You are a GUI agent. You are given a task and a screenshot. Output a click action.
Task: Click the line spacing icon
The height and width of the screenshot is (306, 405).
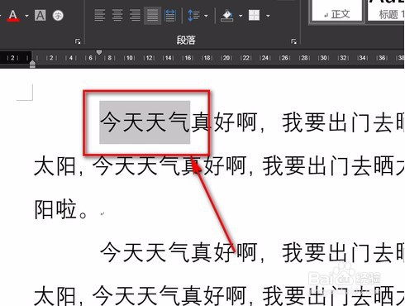click(x=193, y=16)
